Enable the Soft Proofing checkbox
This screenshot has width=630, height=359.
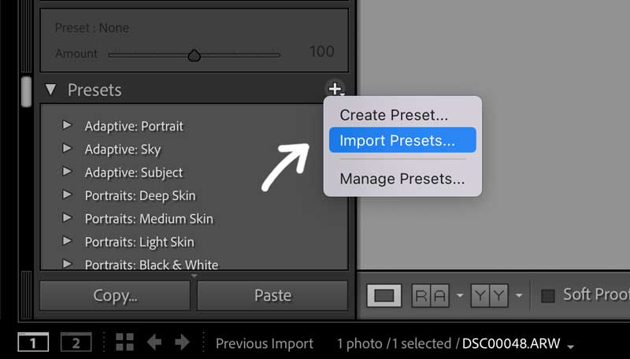pyautogui.click(x=548, y=295)
